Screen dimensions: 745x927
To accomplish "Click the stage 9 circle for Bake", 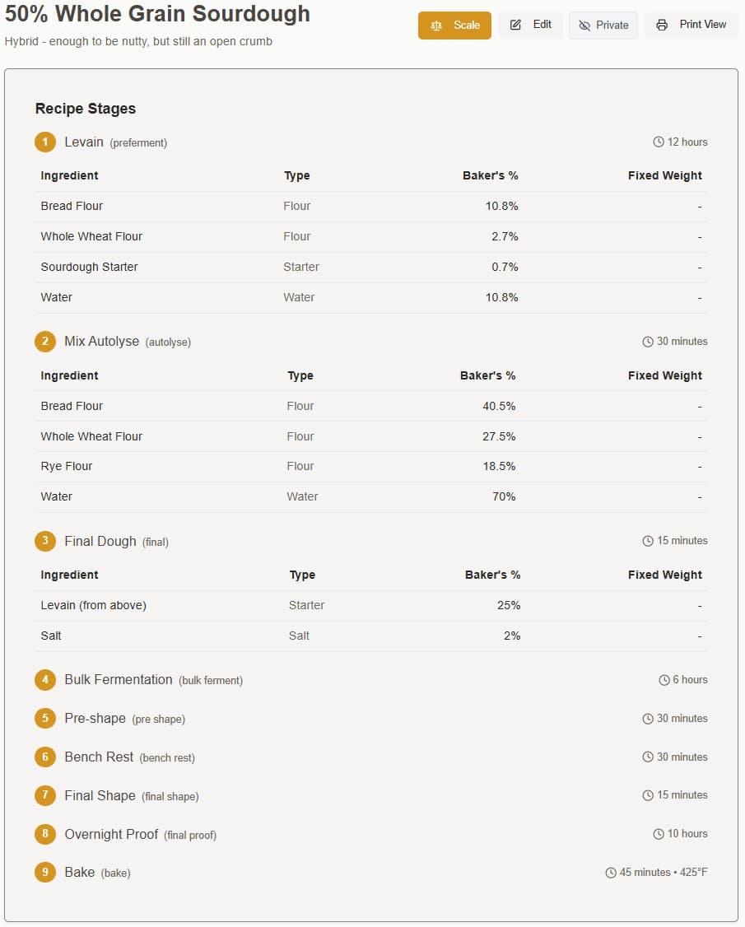I will (45, 872).
